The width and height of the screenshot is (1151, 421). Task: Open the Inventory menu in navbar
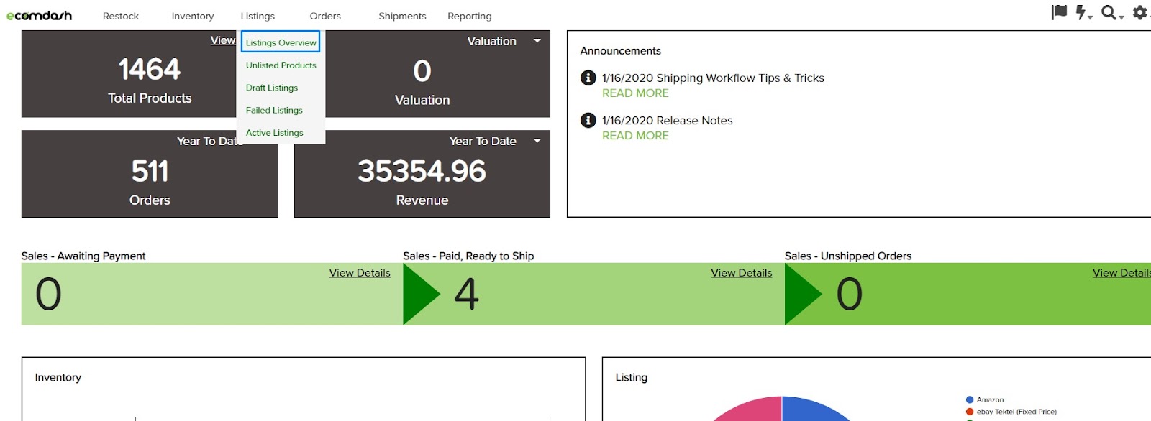click(192, 16)
